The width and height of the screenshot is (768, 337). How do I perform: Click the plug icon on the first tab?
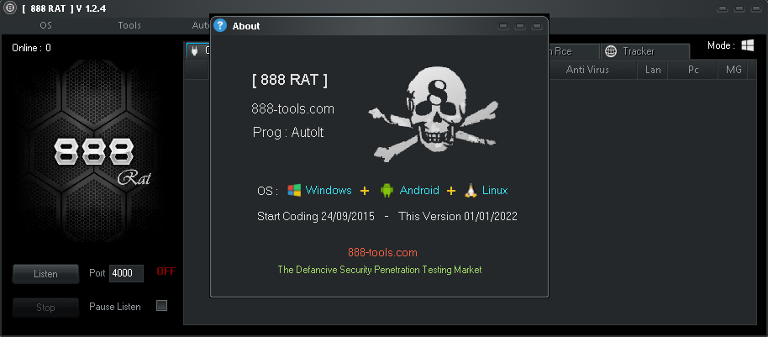coord(194,51)
